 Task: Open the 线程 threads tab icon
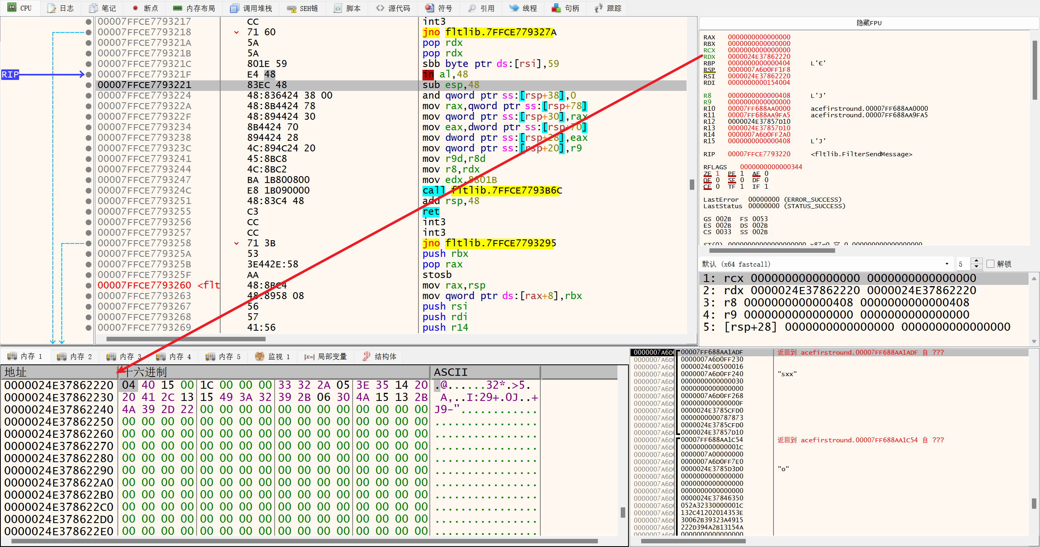[514, 8]
